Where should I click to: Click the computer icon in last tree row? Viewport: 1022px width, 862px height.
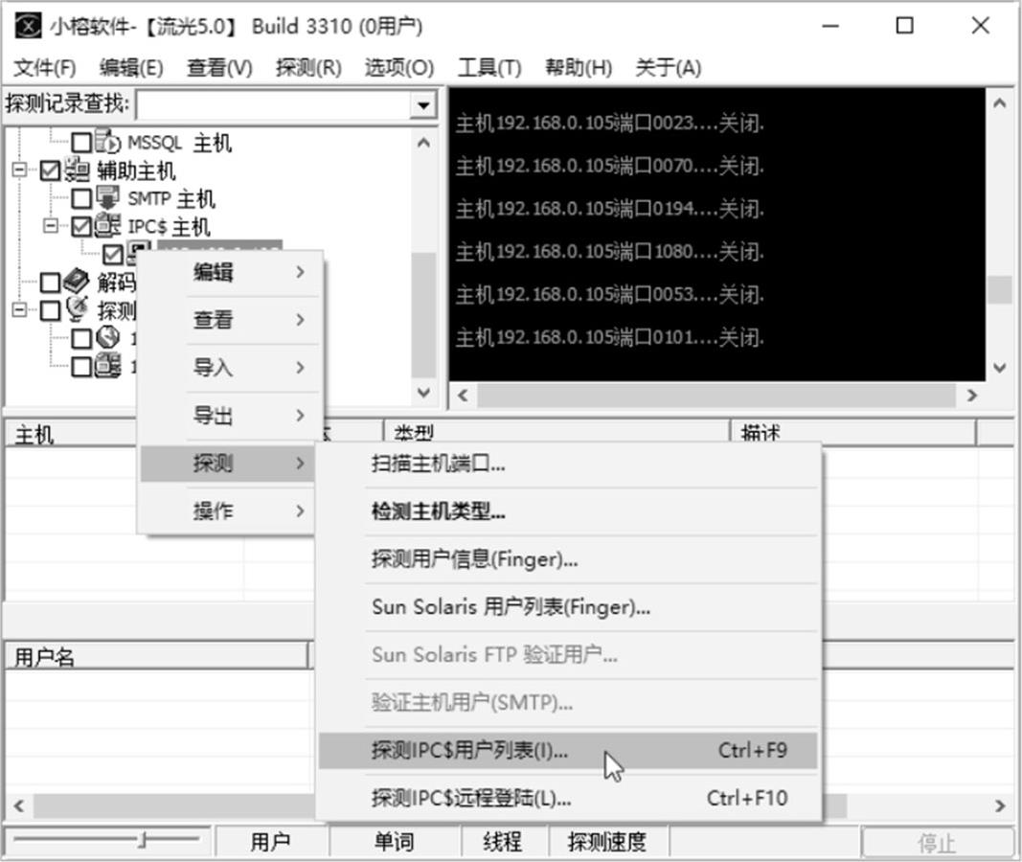point(107,366)
